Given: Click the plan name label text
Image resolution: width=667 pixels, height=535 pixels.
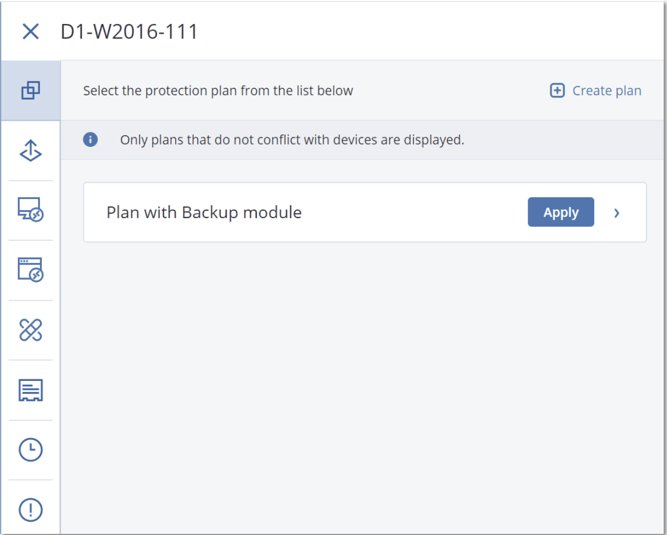Looking at the screenshot, I should 203,212.
